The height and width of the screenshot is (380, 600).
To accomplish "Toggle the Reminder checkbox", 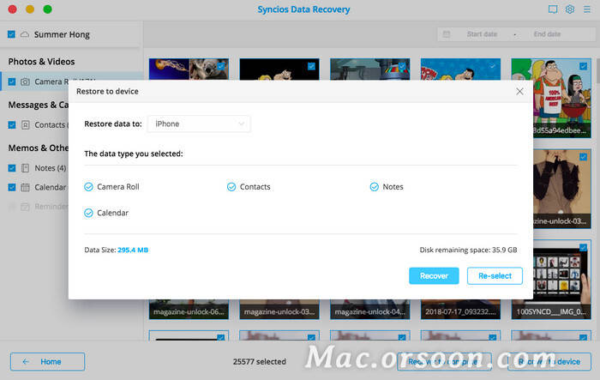I will 12,207.
